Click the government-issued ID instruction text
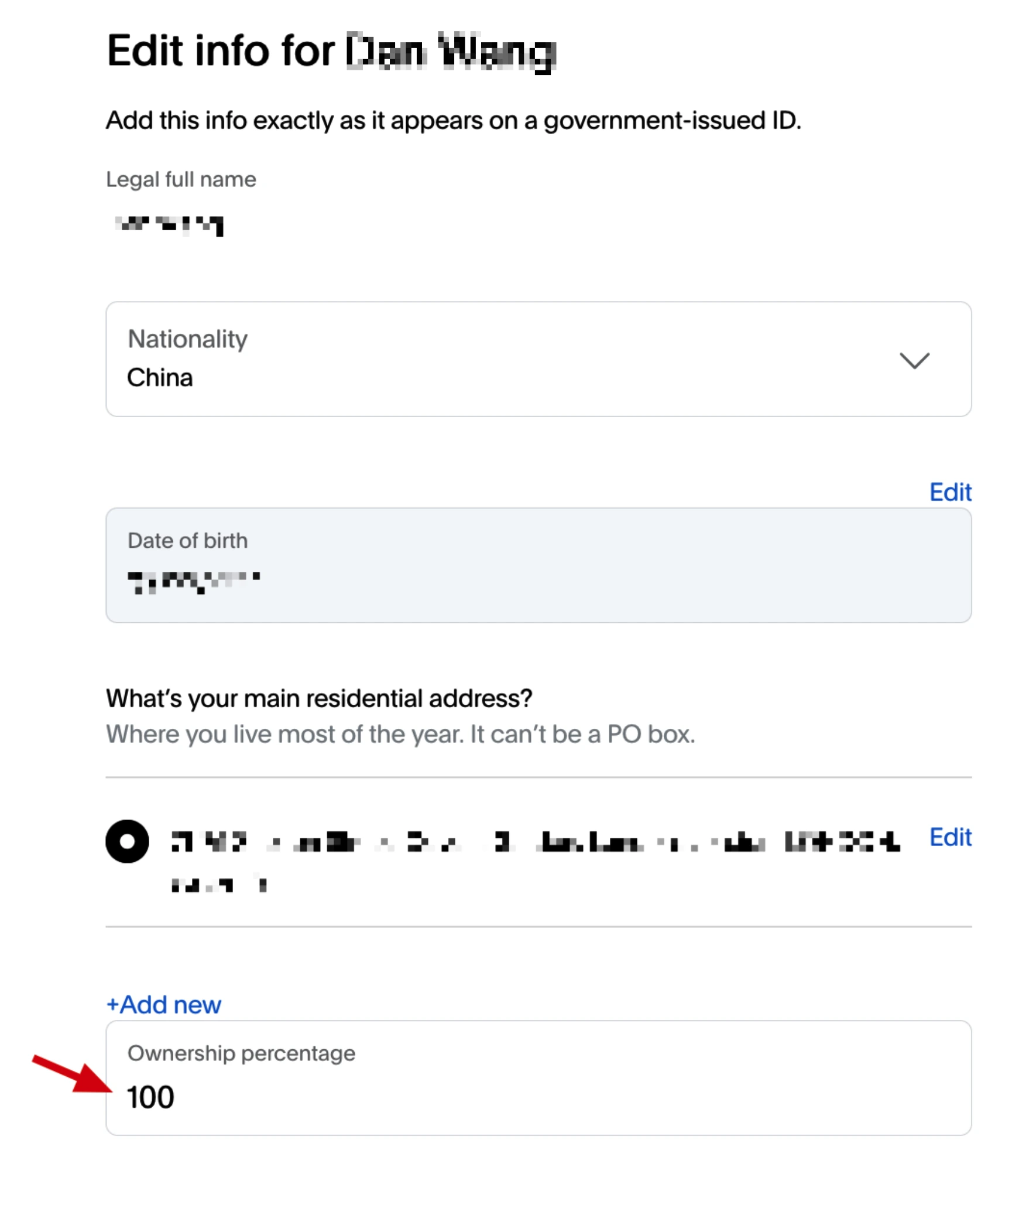Image resolution: width=1029 pixels, height=1208 pixels. 454,121
